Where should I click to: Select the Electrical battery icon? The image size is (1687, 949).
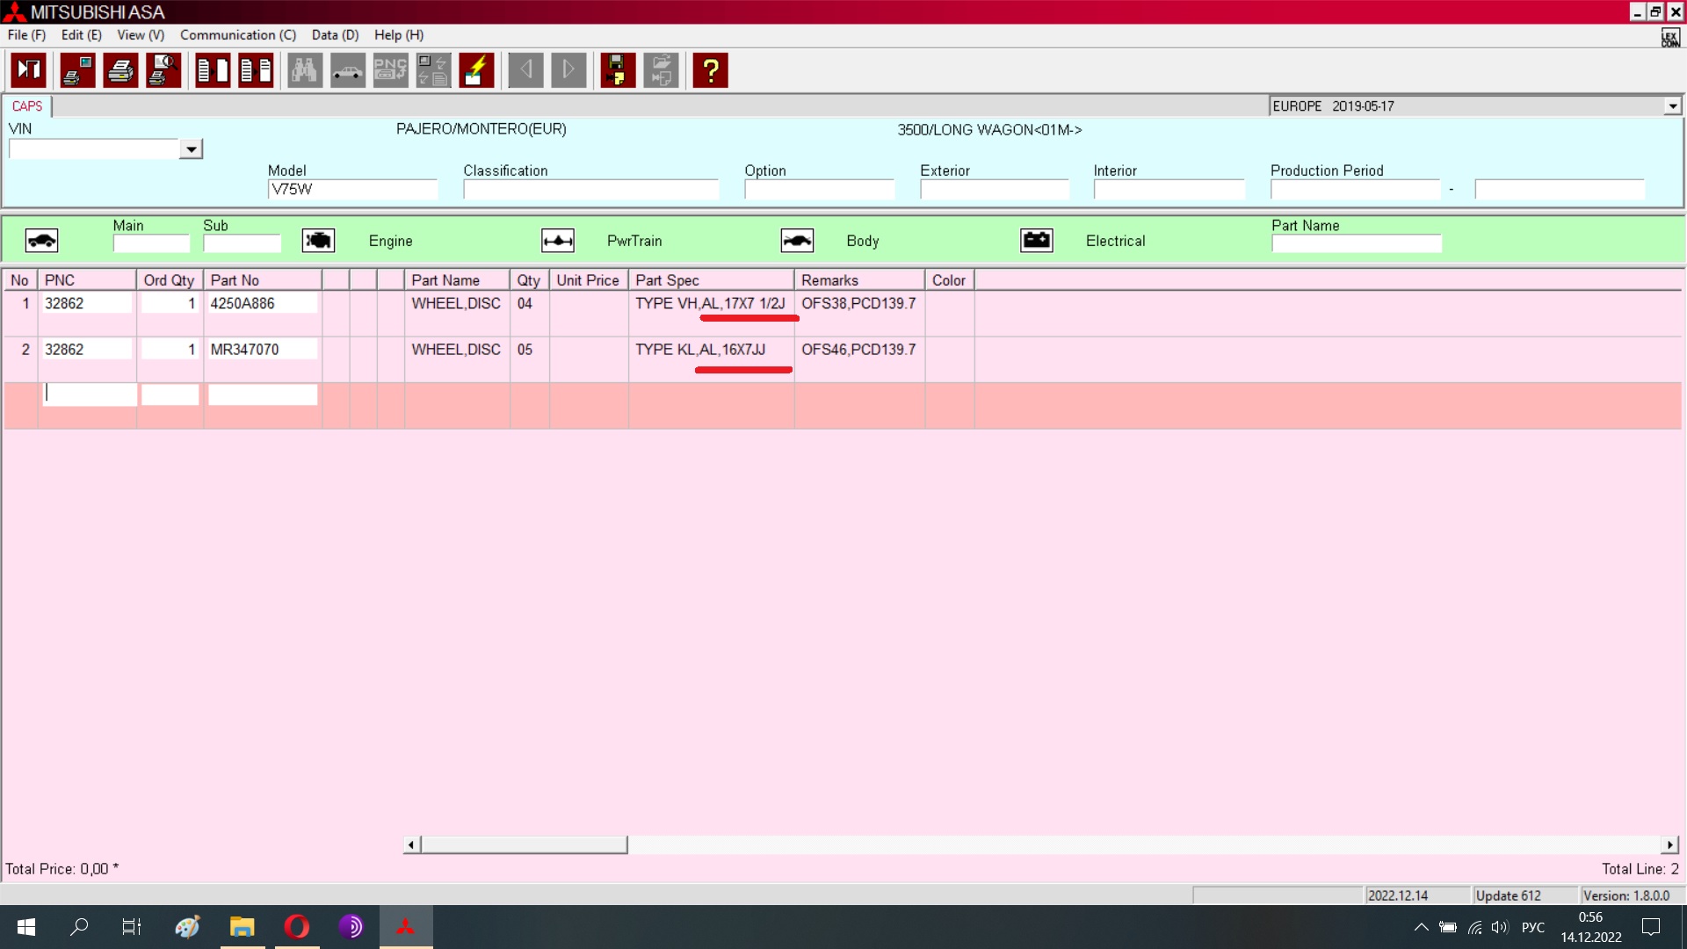(x=1037, y=241)
